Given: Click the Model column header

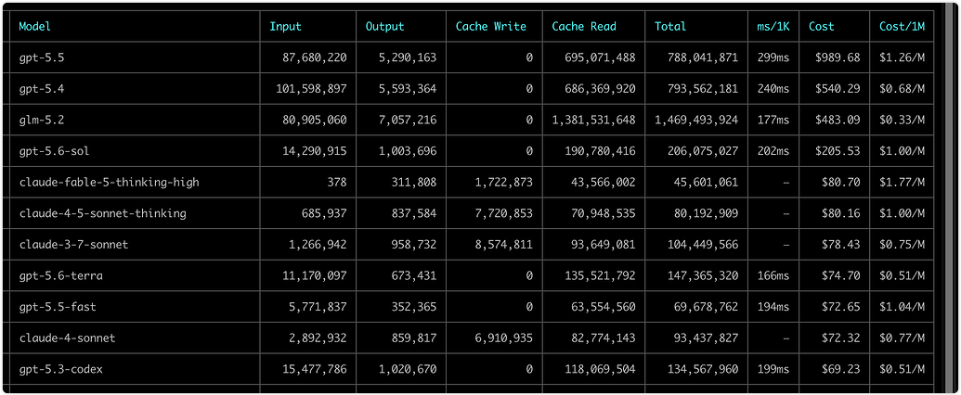Looking at the screenshot, I should pos(35,26).
